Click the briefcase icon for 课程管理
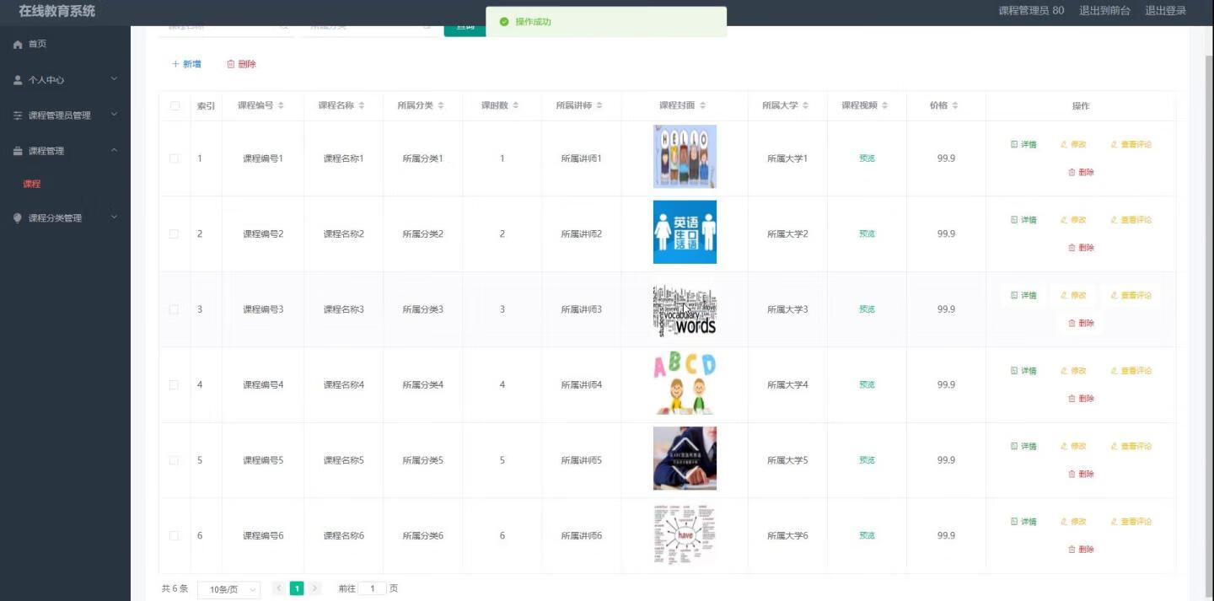 coord(18,151)
